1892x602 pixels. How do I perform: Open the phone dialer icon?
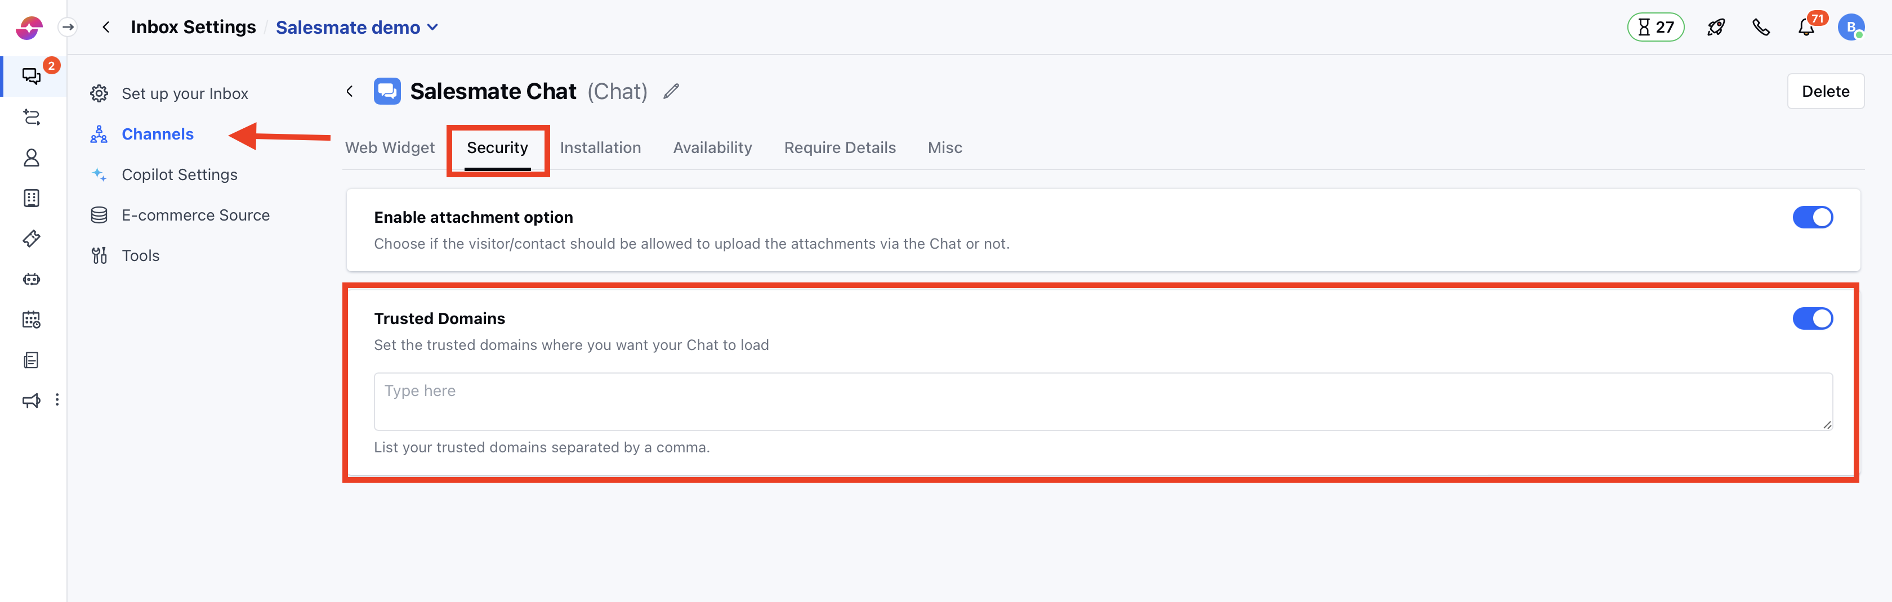[1761, 27]
